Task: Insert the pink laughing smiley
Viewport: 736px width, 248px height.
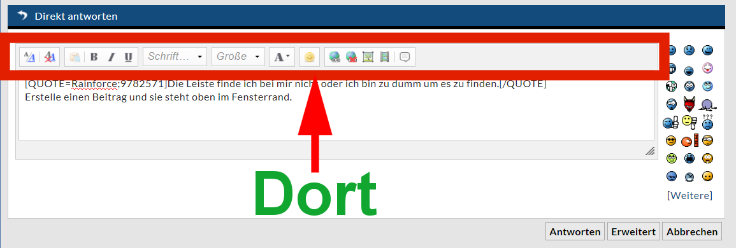Action: 708,69
